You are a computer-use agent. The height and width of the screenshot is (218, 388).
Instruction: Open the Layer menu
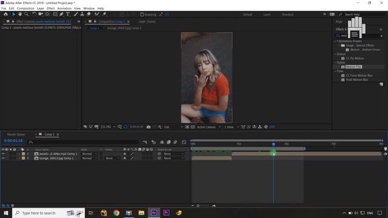pos(41,8)
